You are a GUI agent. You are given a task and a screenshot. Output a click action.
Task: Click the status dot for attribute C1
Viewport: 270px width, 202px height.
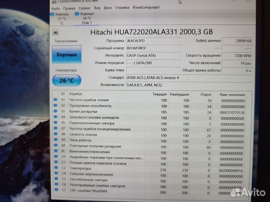(56, 162)
